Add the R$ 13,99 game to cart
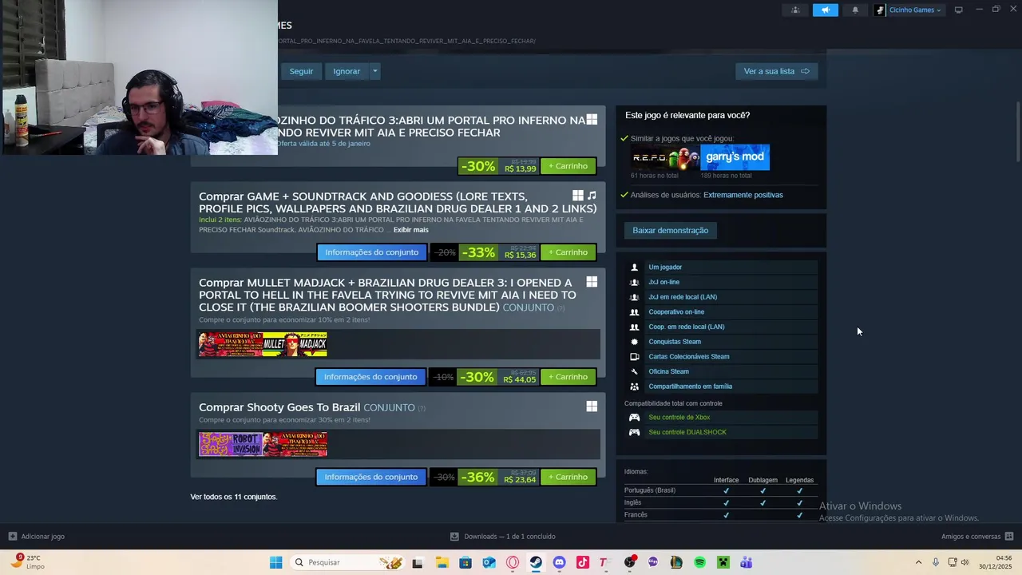 pyautogui.click(x=568, y=166)
